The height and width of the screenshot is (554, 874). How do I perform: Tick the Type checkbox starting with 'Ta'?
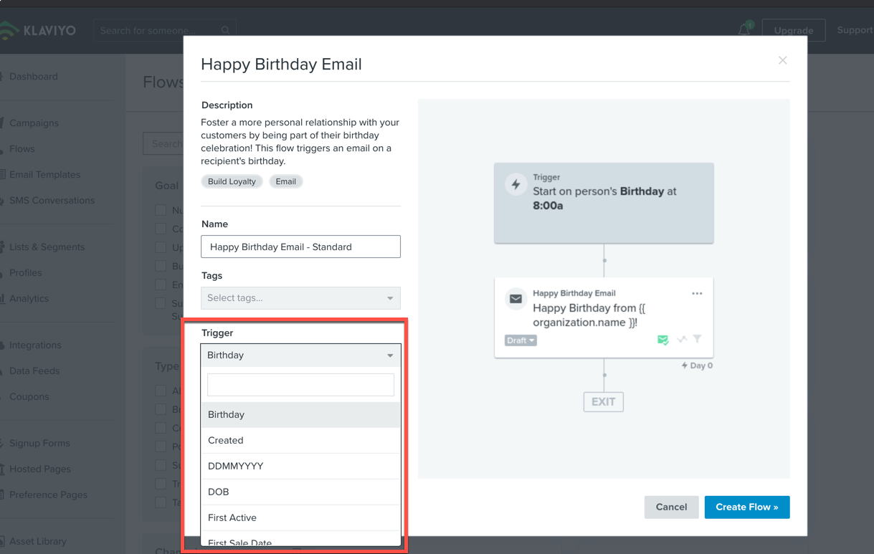tap(161, 502)
